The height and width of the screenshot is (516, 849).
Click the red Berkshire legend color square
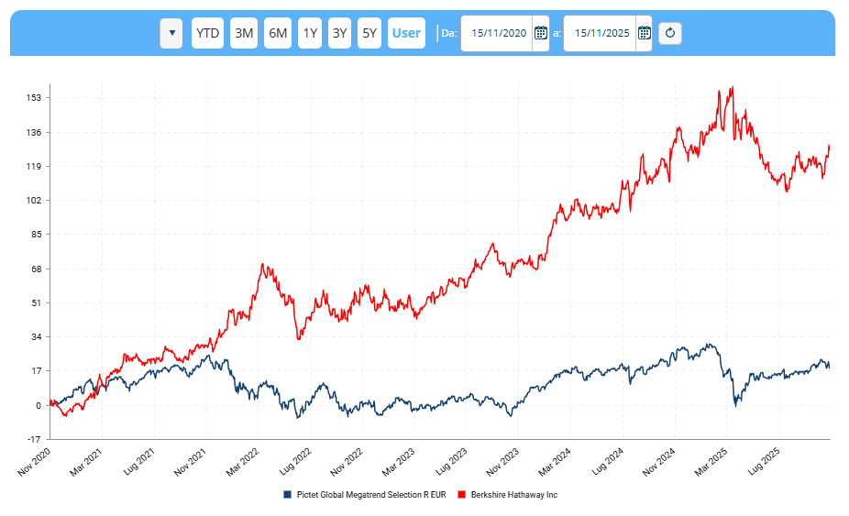pos(463,495)
